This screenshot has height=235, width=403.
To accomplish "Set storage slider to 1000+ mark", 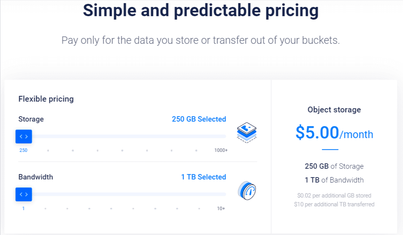I will pyautogui.click(x=221, y=150).
